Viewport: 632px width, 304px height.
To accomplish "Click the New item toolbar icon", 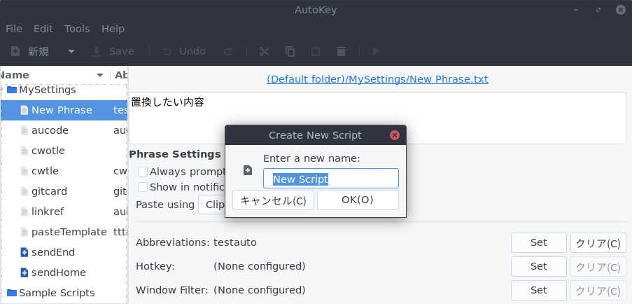I will click(x=15, y=51).
